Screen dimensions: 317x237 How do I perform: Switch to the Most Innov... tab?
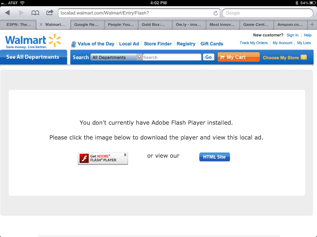pyautogui.click(x=222, y=25)
